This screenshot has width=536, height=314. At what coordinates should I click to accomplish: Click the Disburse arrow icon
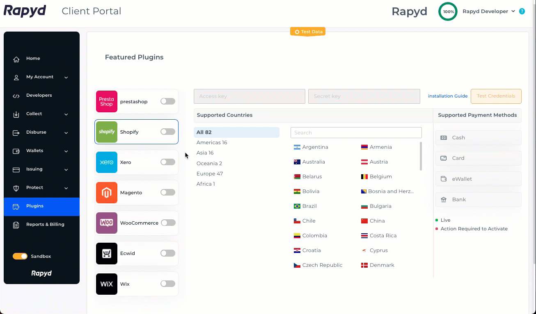[x=16, y=133]
